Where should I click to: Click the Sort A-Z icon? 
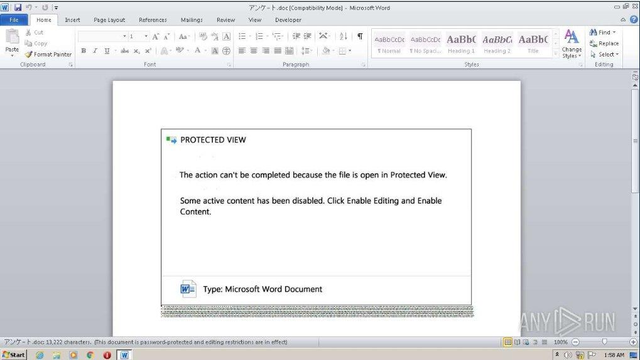point(344,36)
